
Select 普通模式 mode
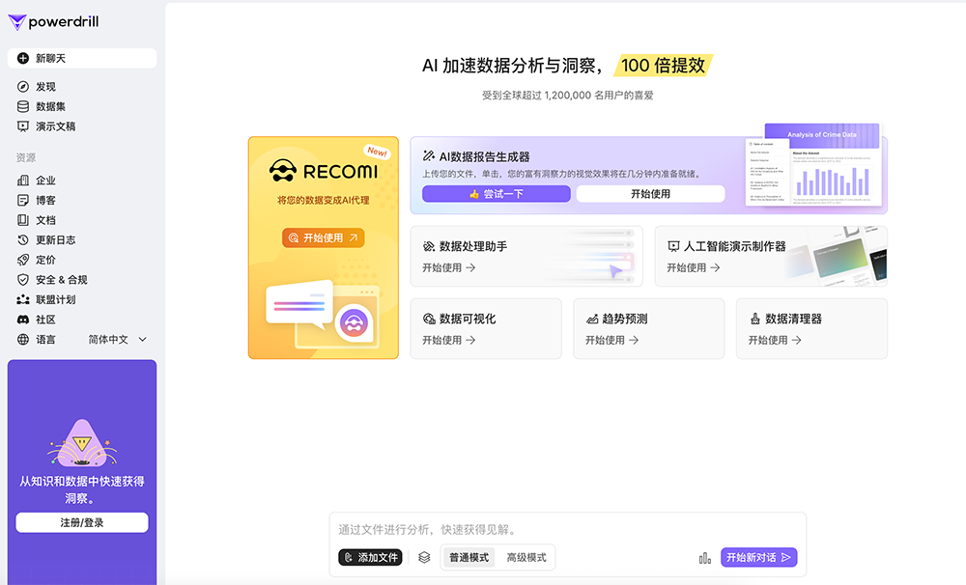point(469,557)
